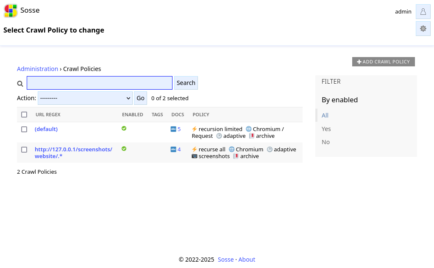The image size is (434, 268).
Task: Open the Action dropdown
Action: point(85,98)
